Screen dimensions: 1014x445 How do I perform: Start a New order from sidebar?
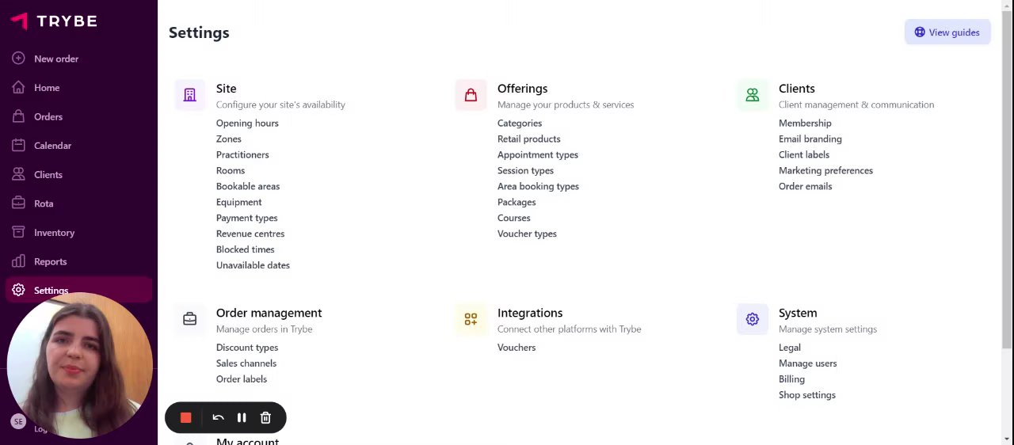tap(55, 59)
